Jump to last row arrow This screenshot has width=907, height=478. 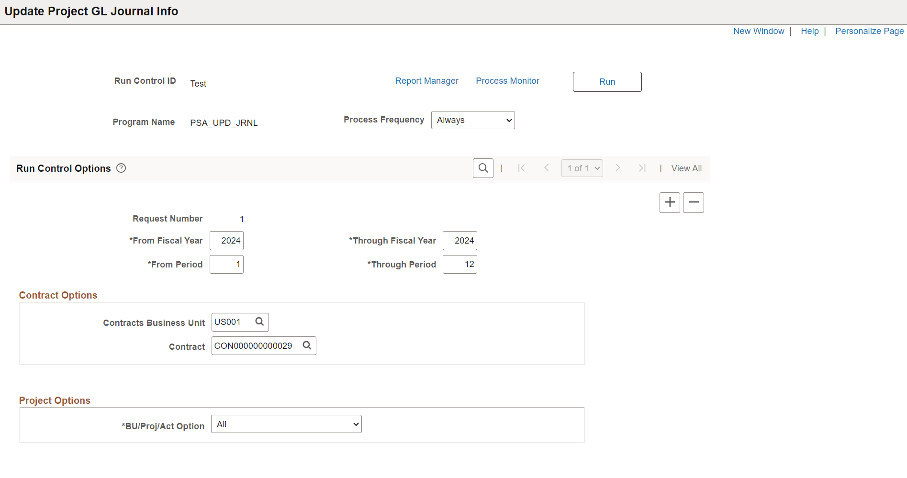(642, 168)
